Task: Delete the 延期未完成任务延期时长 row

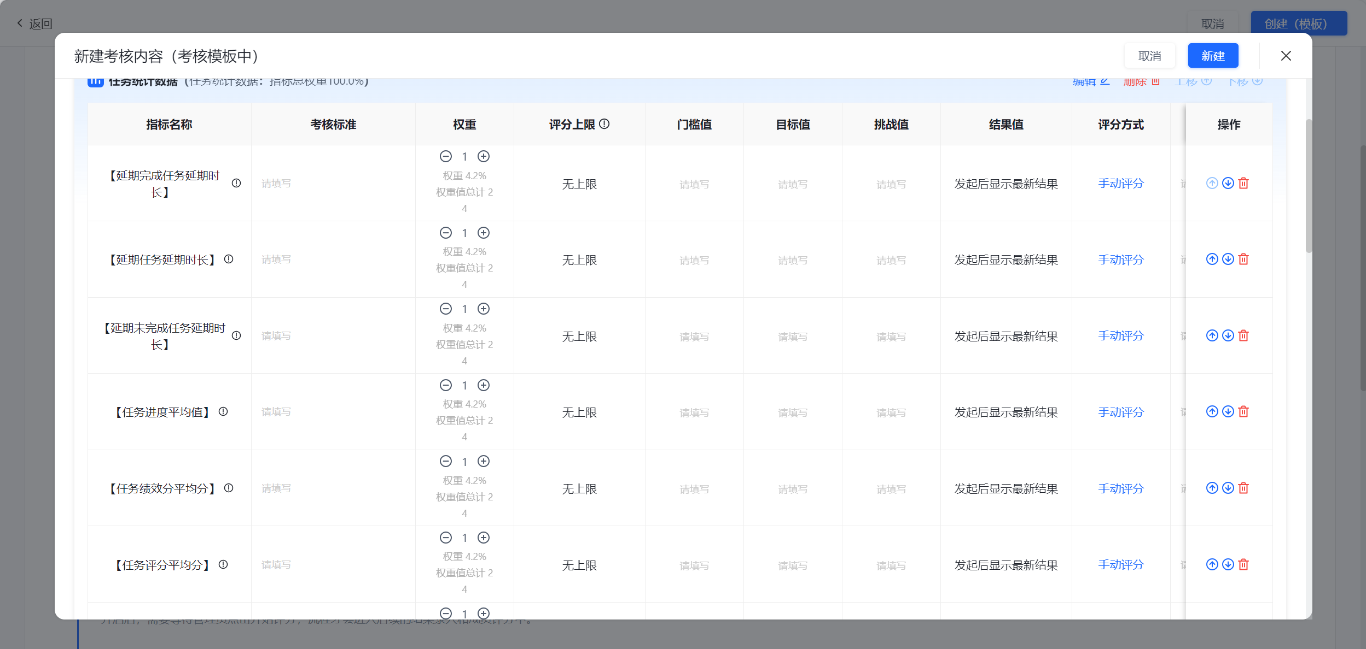Action: [1243, 336]
